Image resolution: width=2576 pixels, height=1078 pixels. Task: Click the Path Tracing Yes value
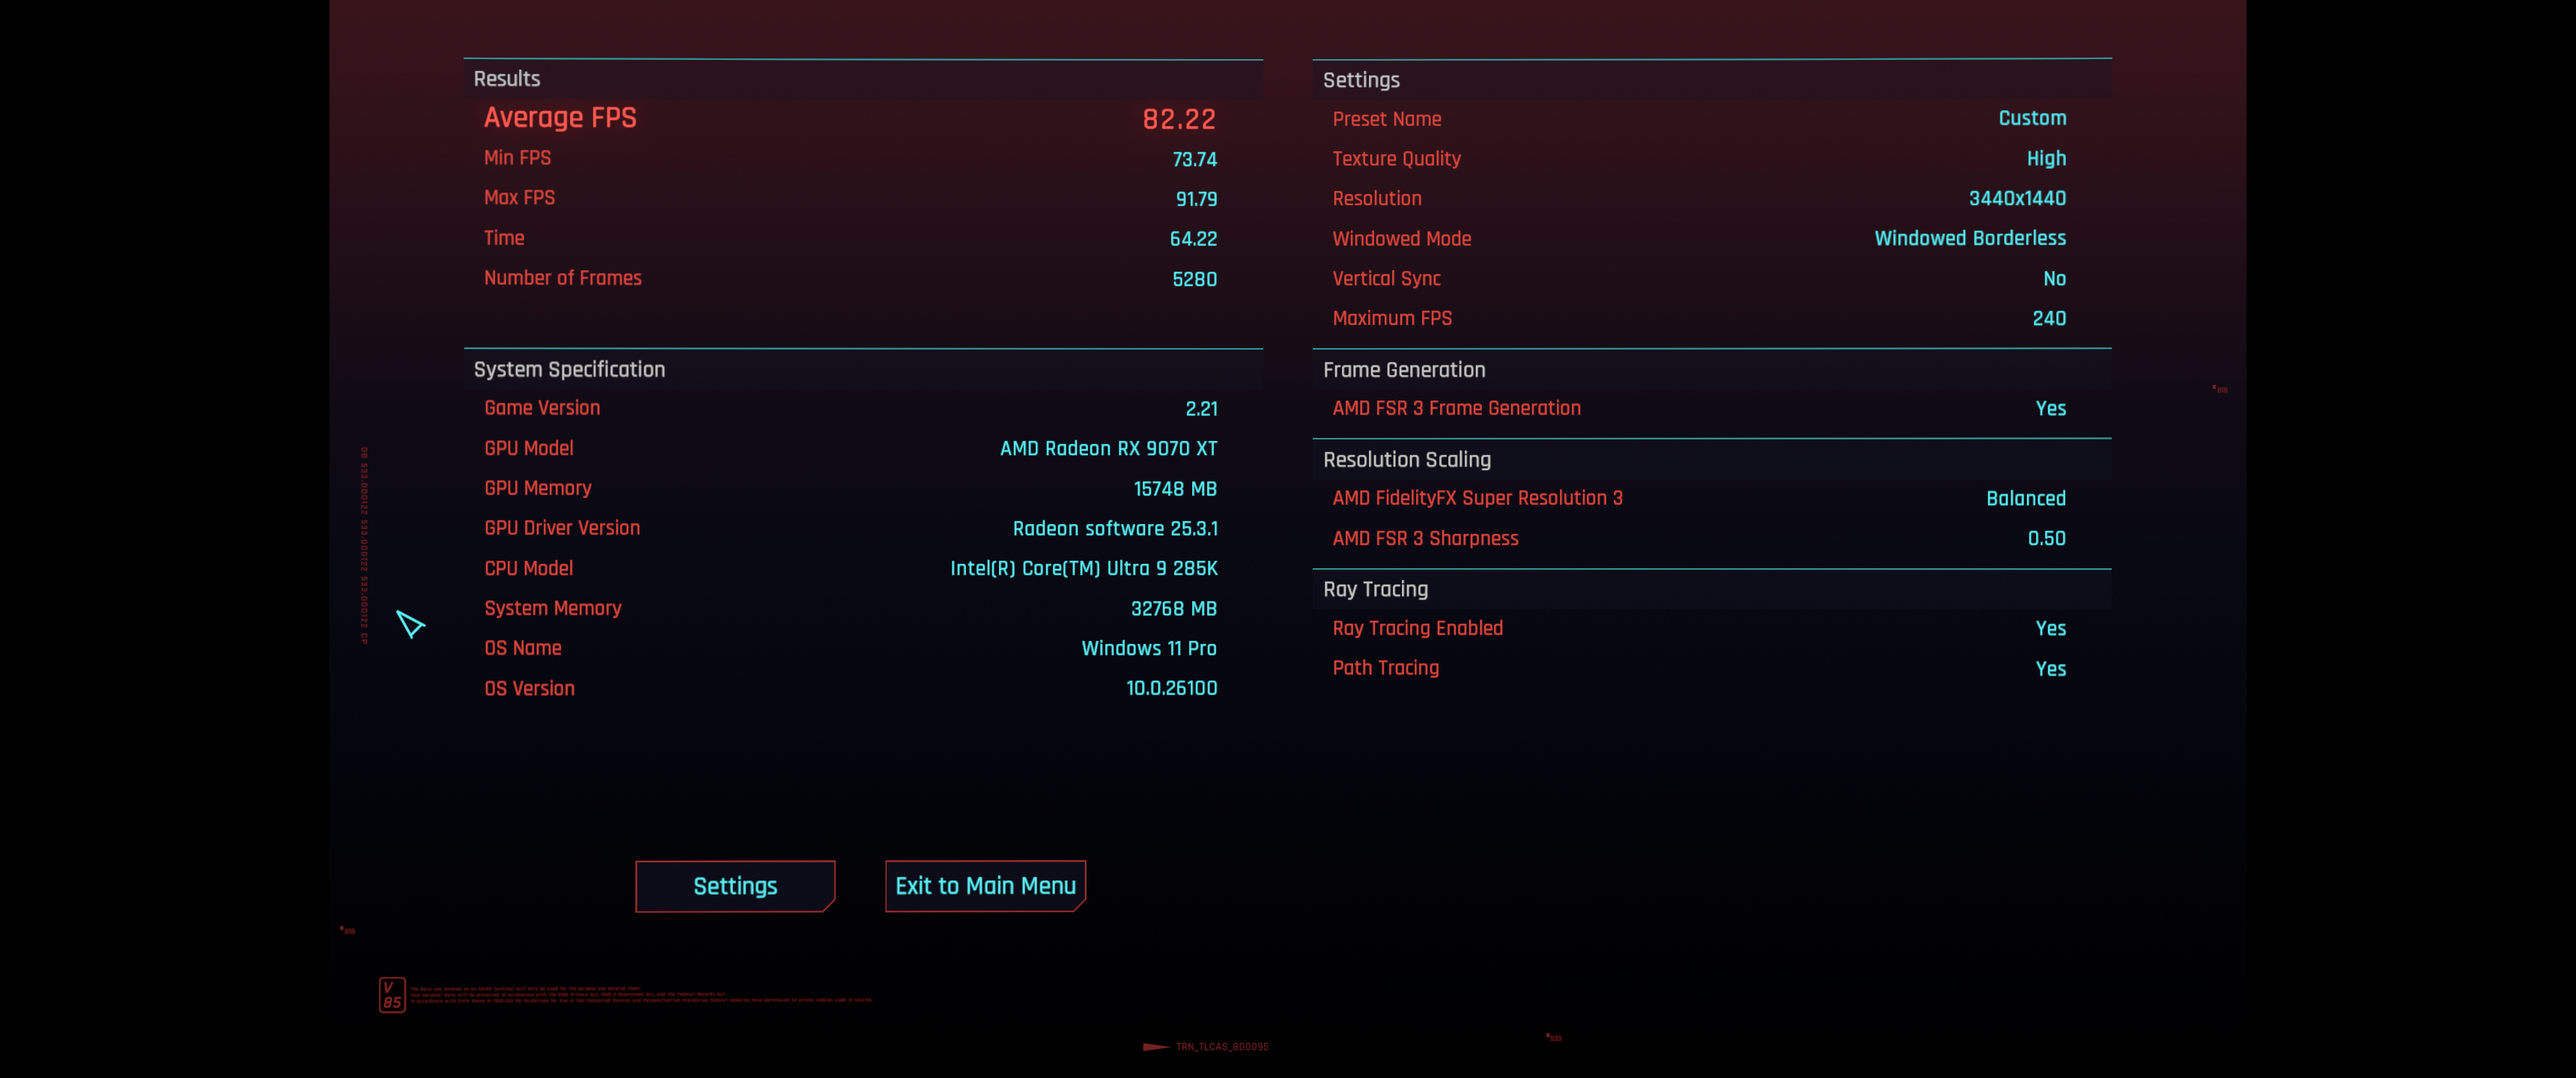coord(2051,669)
